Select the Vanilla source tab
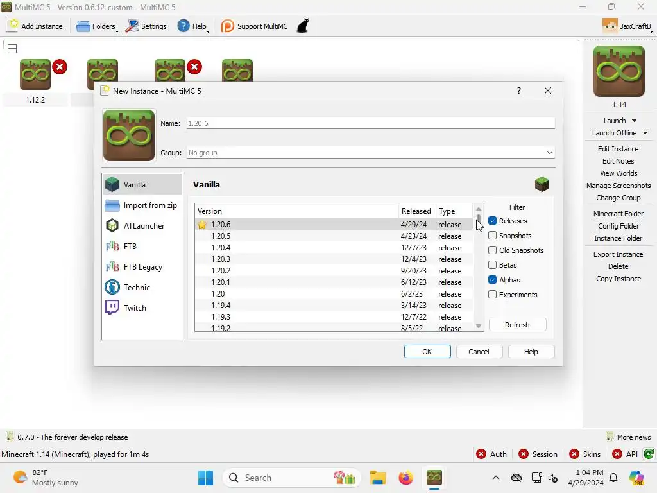Image resolution: width=657 pixels, height=493 pixels. (142, 184)
